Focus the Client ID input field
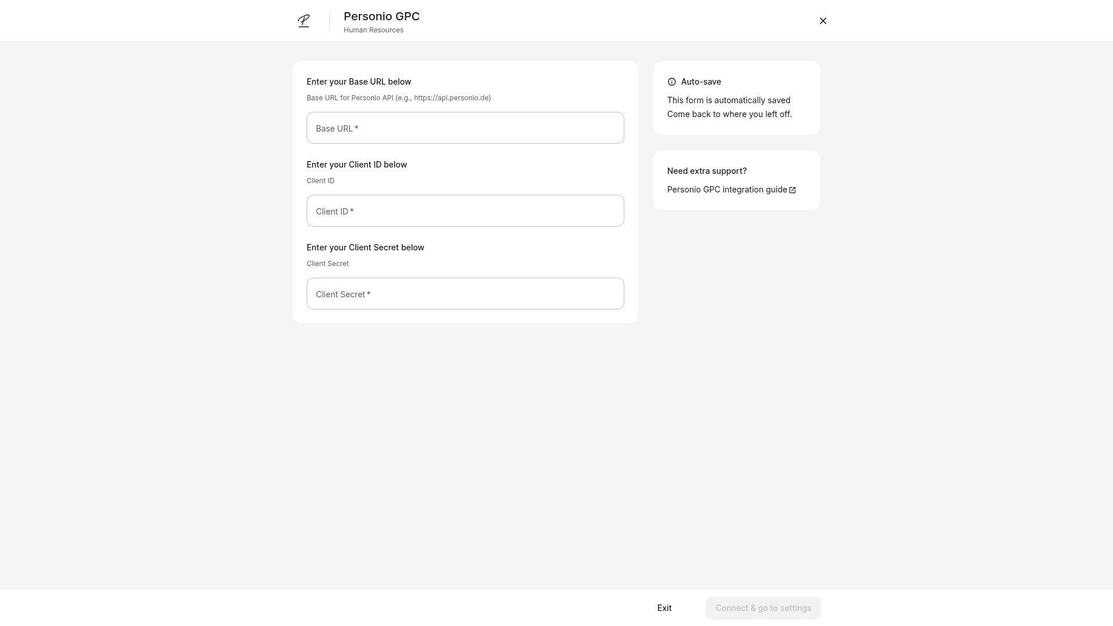The height and width of the screenshot is (626, 1113). click(x=465, y=211)
